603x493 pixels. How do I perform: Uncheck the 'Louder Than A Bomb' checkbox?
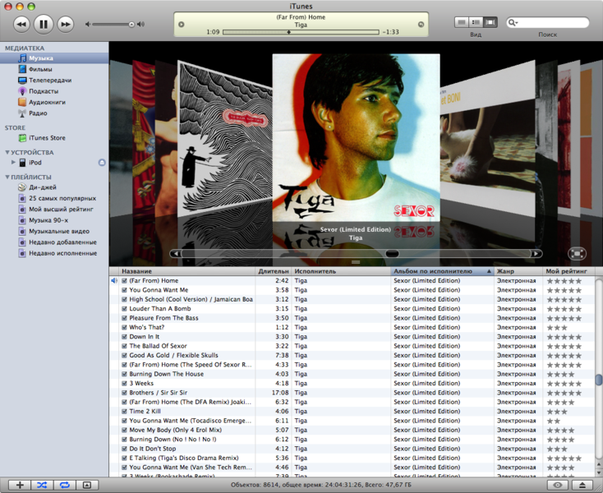tap(125, 309)
